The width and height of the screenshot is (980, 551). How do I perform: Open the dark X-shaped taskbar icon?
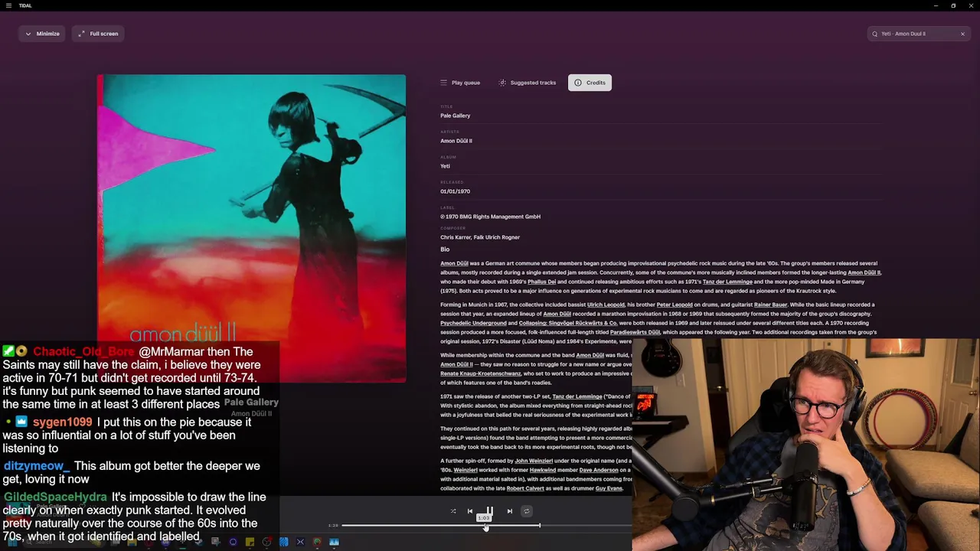point(300,542)
